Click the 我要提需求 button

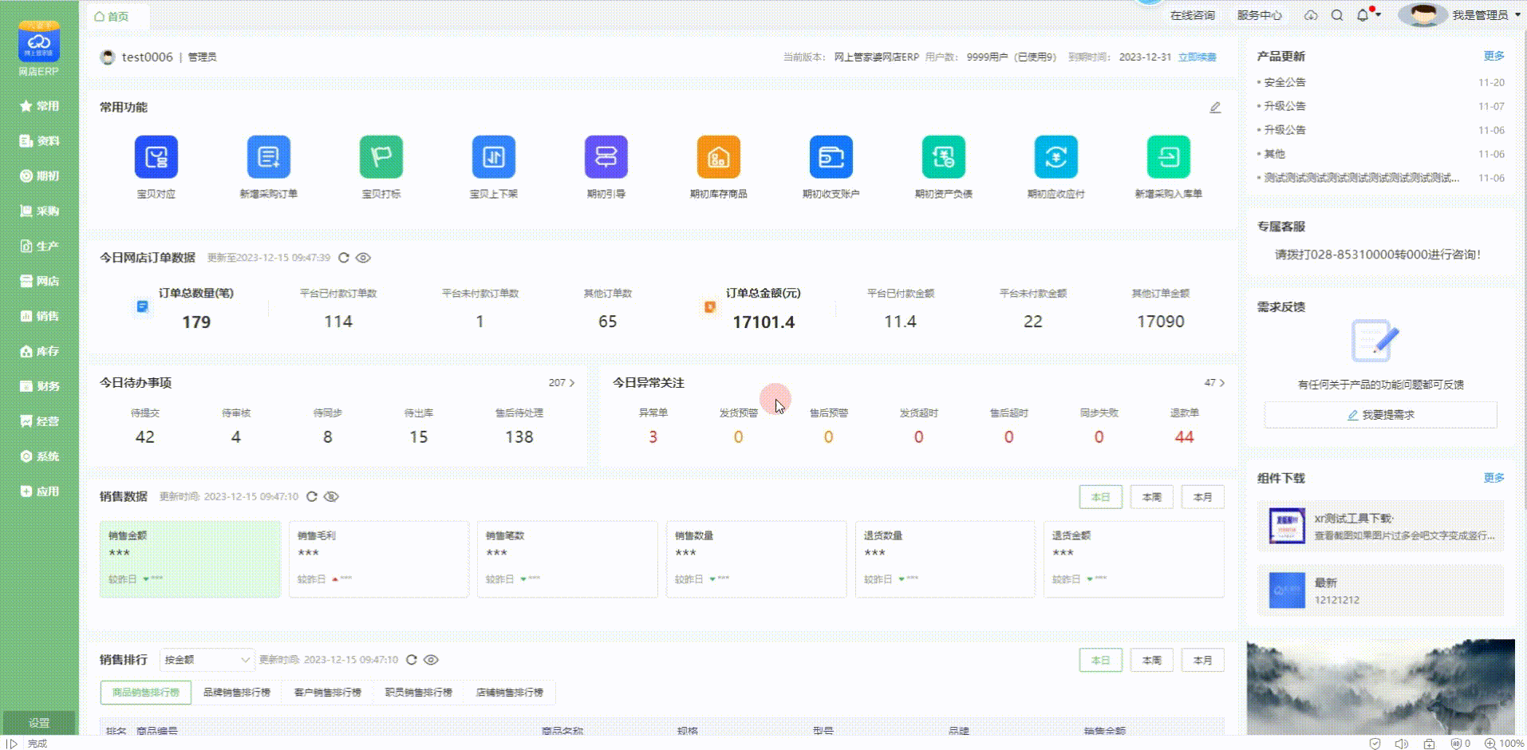click(x=1380, y=415)
